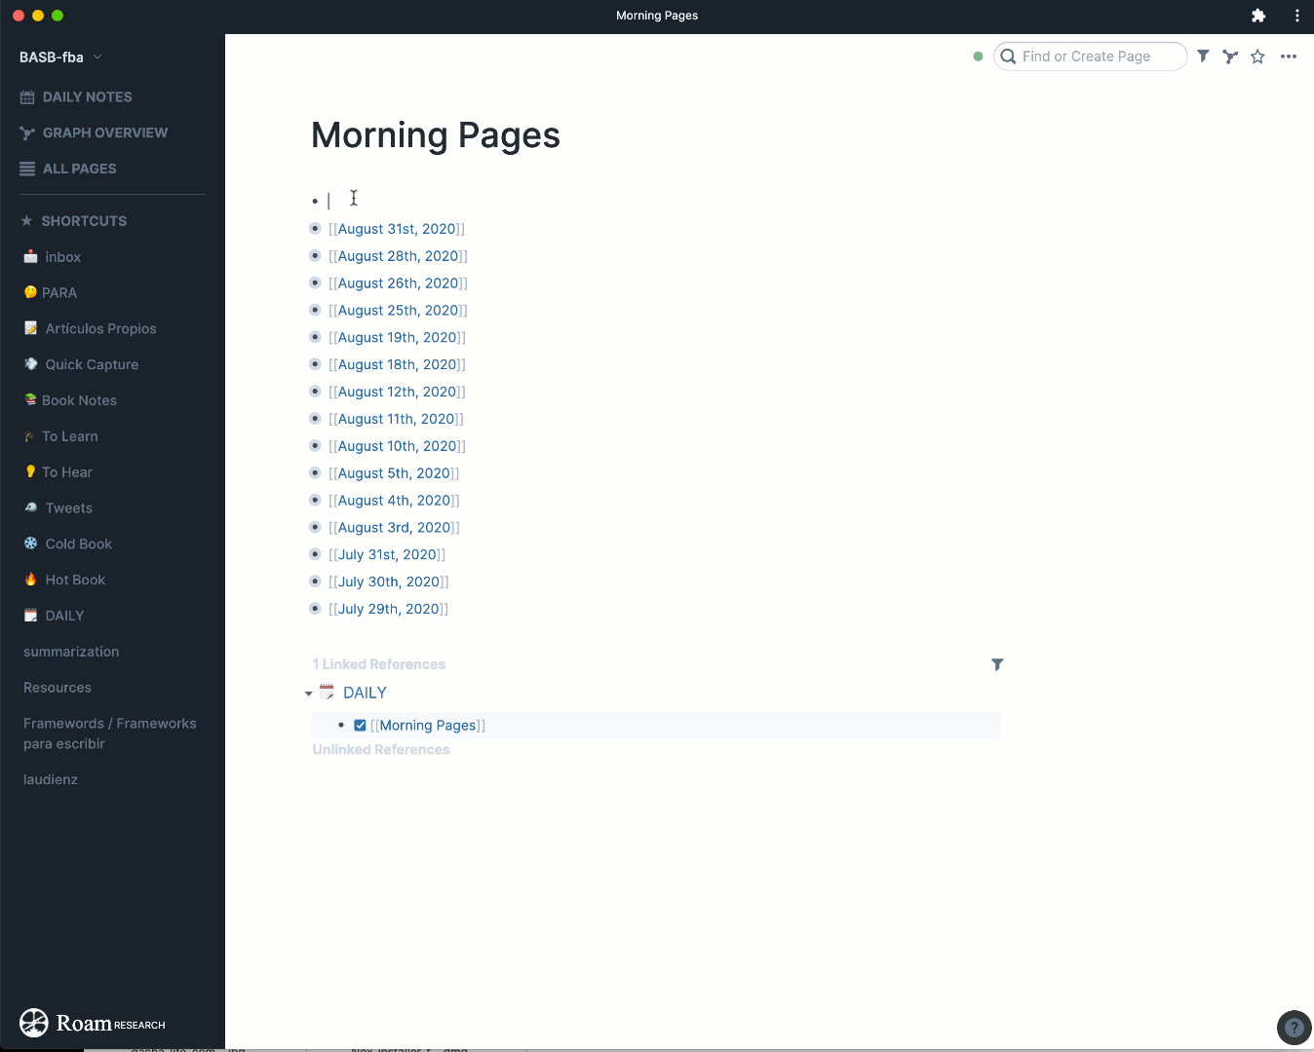Click the Morning Pages page title
This screenshot has width=1314, height=1052.
(x=435, y=135)
